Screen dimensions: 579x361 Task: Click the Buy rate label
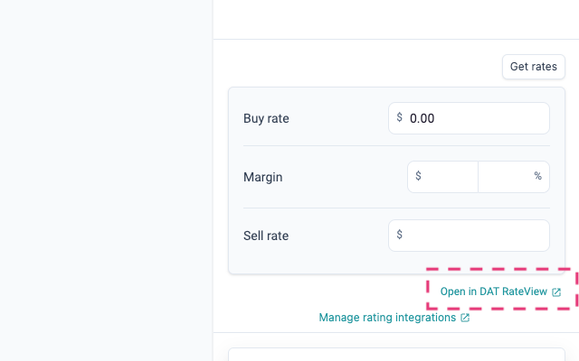(266, 118)
